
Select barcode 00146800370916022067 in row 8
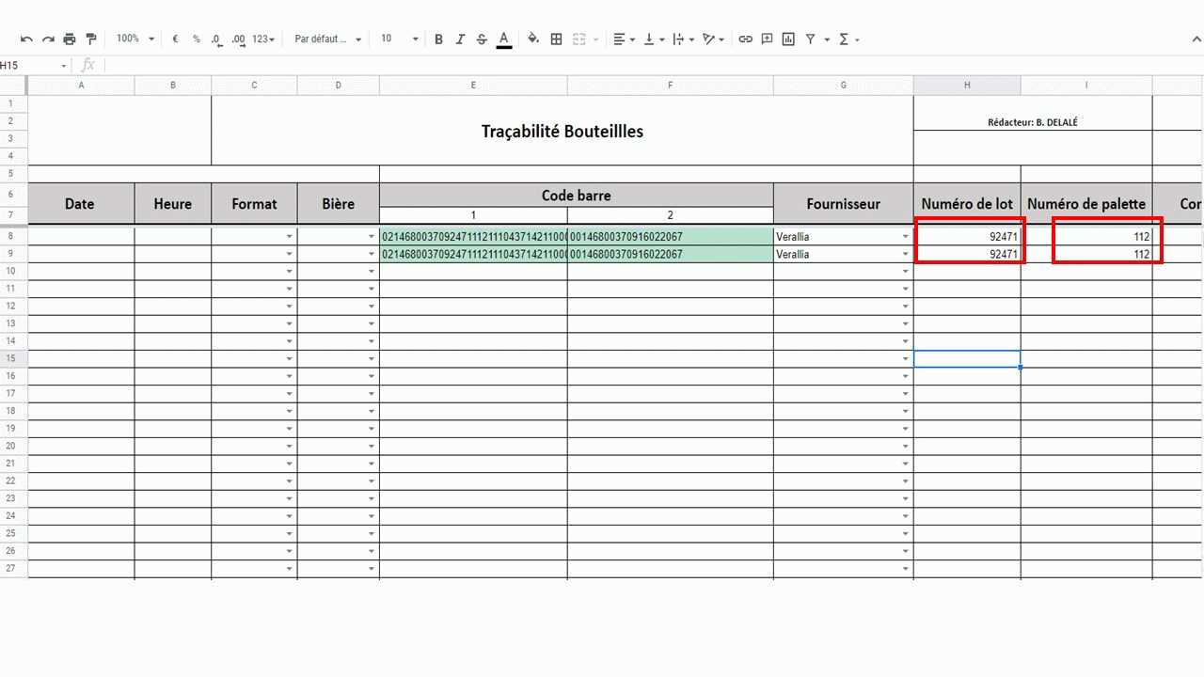(671, 237)
